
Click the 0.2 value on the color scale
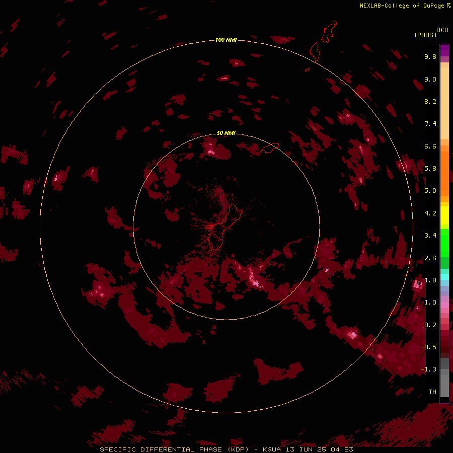pyautogui.click(x=430, y=325)
